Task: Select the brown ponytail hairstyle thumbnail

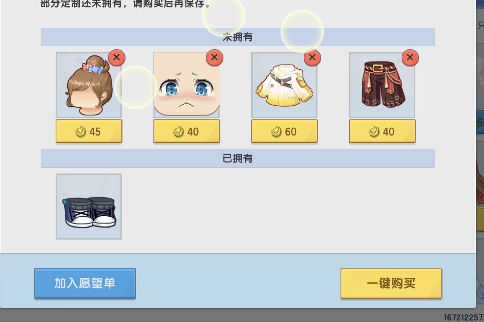Action: (89, 85)
